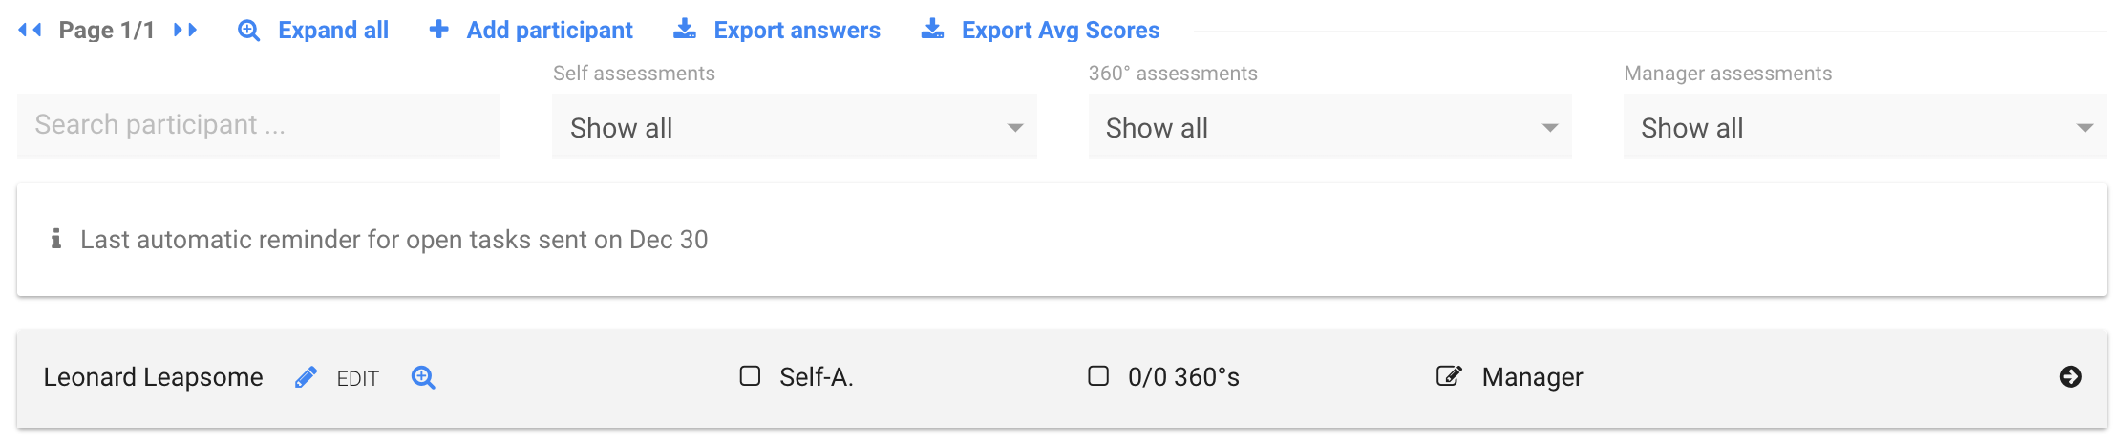The height and width of the screenshot is (445, 2126).
Task: Open the Self assessments filter dropdown
Action: [x=795, y=126]
